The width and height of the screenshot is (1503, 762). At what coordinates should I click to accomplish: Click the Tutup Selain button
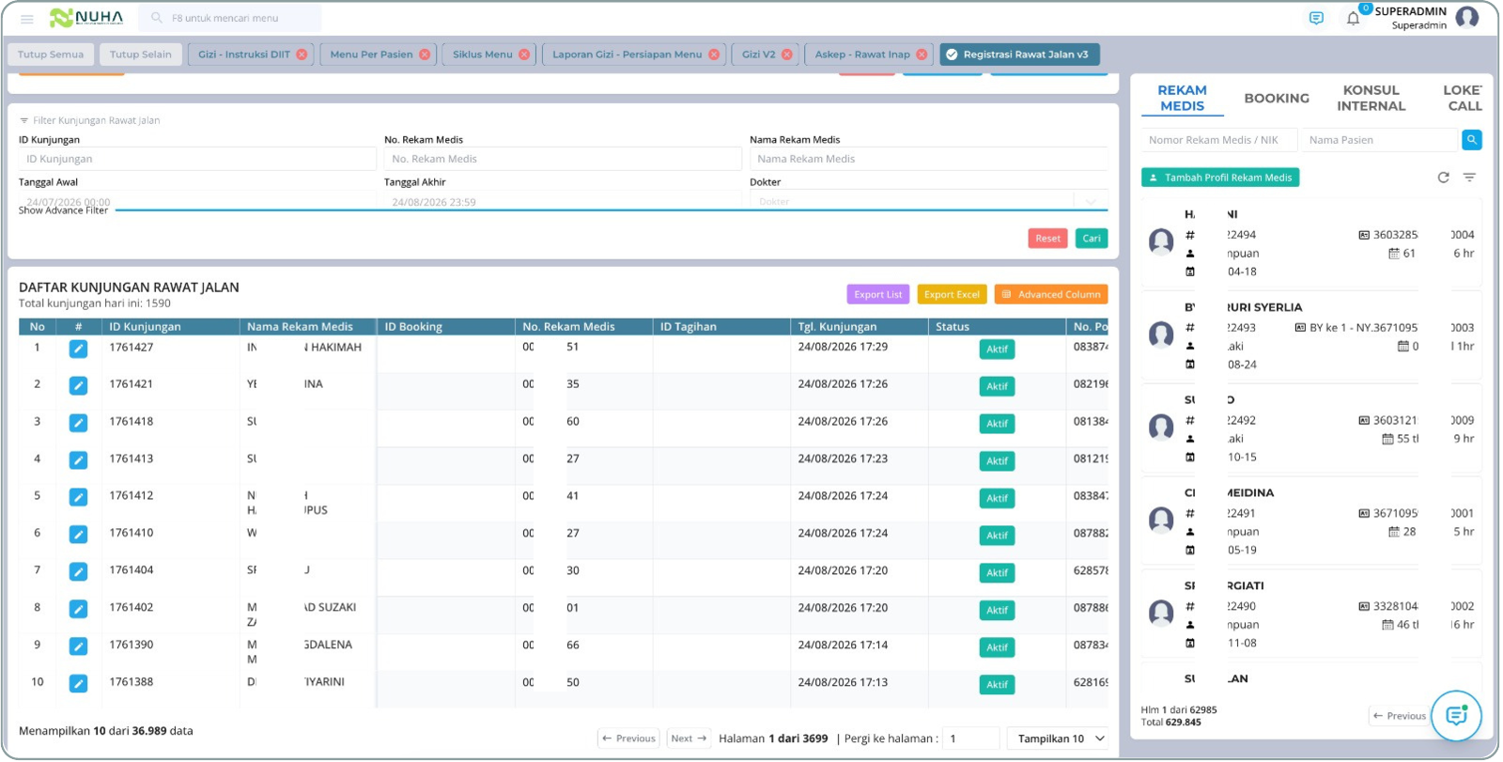coord(141,54)
